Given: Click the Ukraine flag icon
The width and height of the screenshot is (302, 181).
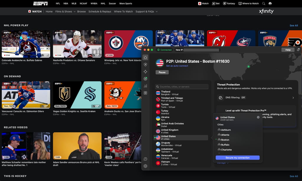Looking at the screenshot, I should point(158,119).
